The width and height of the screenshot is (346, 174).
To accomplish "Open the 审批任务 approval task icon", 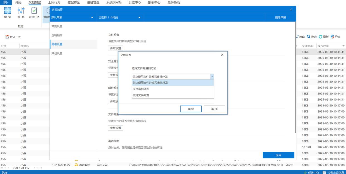I will coord(34,11).
